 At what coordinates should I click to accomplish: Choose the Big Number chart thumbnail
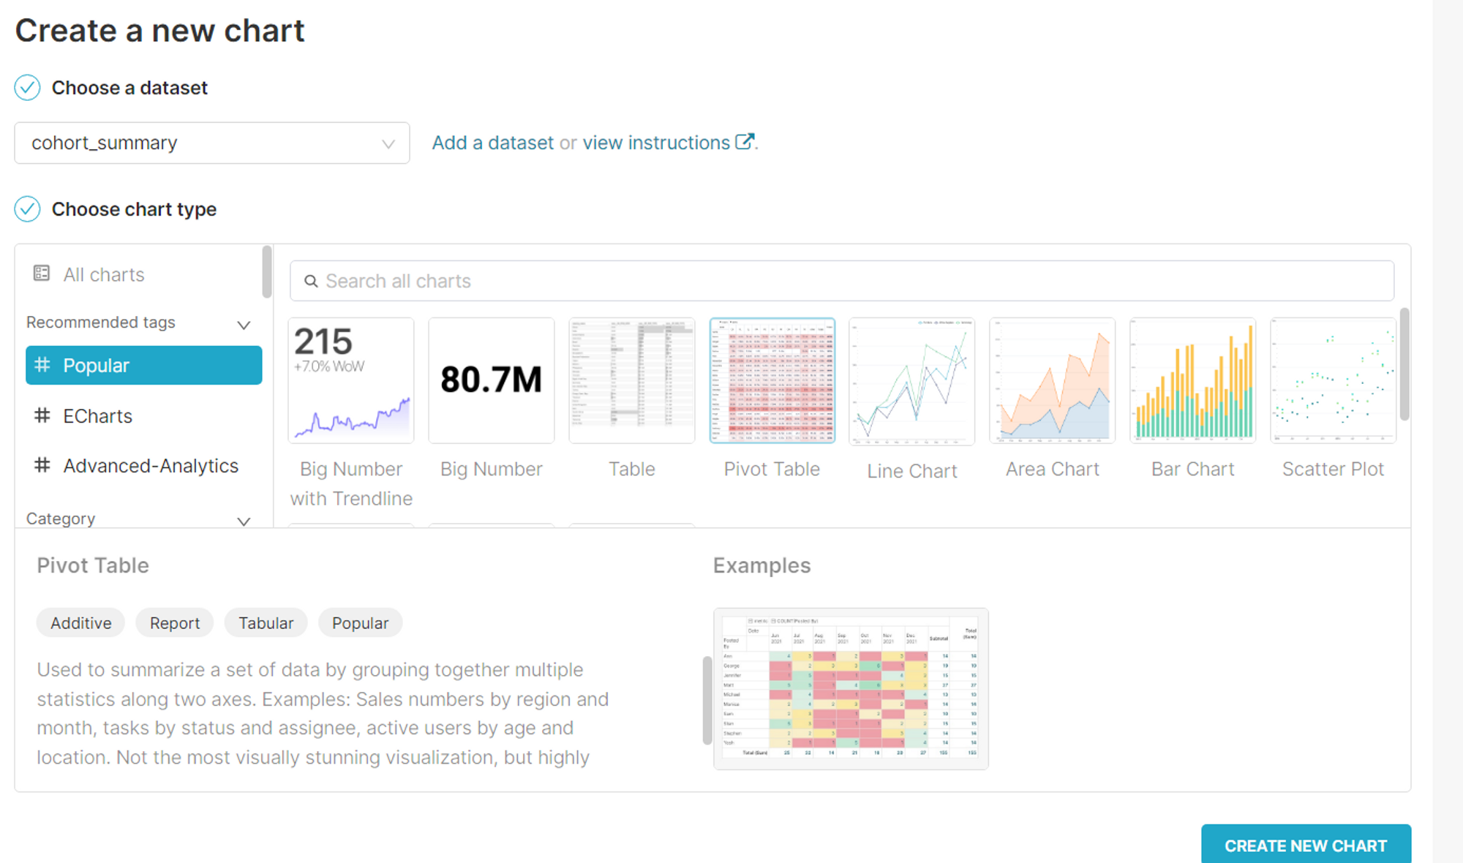pos(491,380)
